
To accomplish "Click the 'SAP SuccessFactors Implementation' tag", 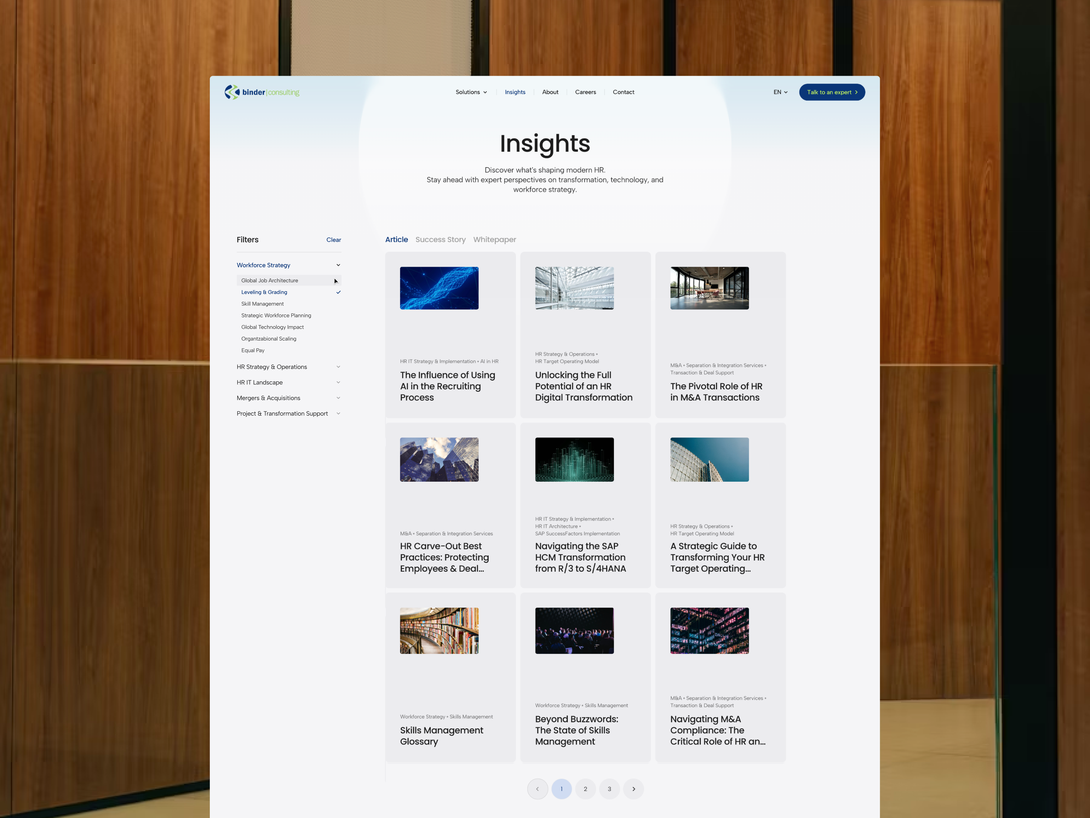I will click(577, 534).
